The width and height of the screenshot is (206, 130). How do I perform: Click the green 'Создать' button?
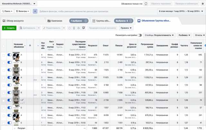click(9, 28)
